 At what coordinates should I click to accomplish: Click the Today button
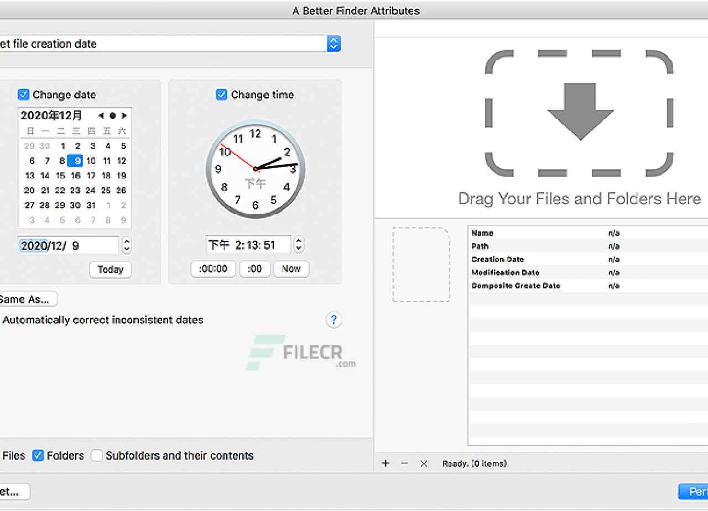click(x=110, y=270)
